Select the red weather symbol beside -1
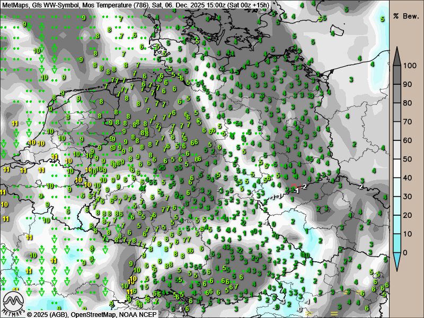Screen dimensions: 424x318 [294, 185]
